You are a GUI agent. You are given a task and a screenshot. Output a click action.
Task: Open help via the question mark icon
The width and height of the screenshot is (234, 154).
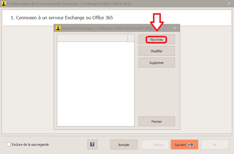click(92, 145)
